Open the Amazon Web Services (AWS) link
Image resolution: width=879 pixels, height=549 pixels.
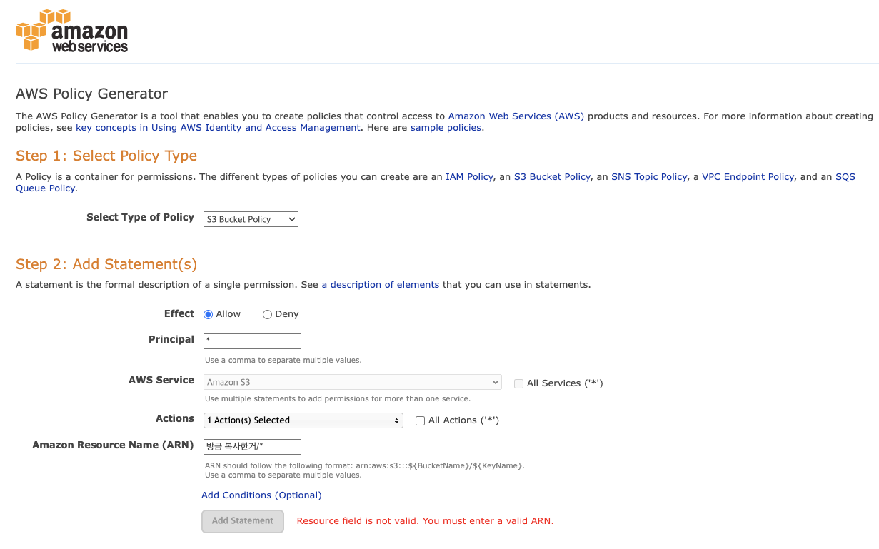pyautogui.click(x=516, y=116)
